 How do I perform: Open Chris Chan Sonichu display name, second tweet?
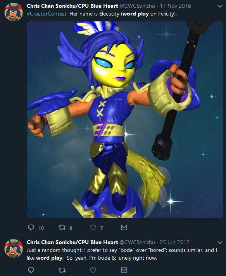pyautogui.click(x=72, y=242)
